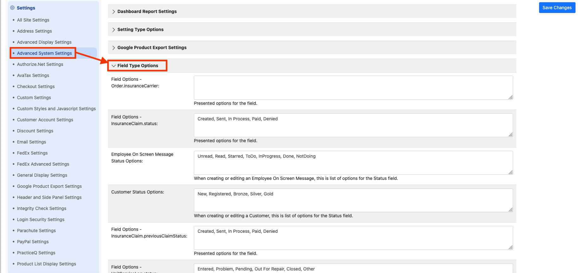579x273 pixels.
Task: Click the Settings gear icon in sidebar
Action: (12, 8)
